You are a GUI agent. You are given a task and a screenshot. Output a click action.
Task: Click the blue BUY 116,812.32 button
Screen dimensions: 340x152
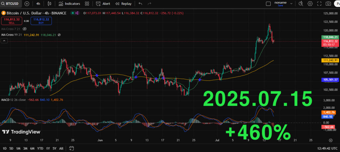pos(41,21)
